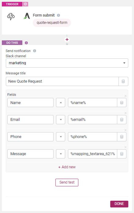134x213 pixels.
Task: Click the Send test button
Action: (67, 182)
